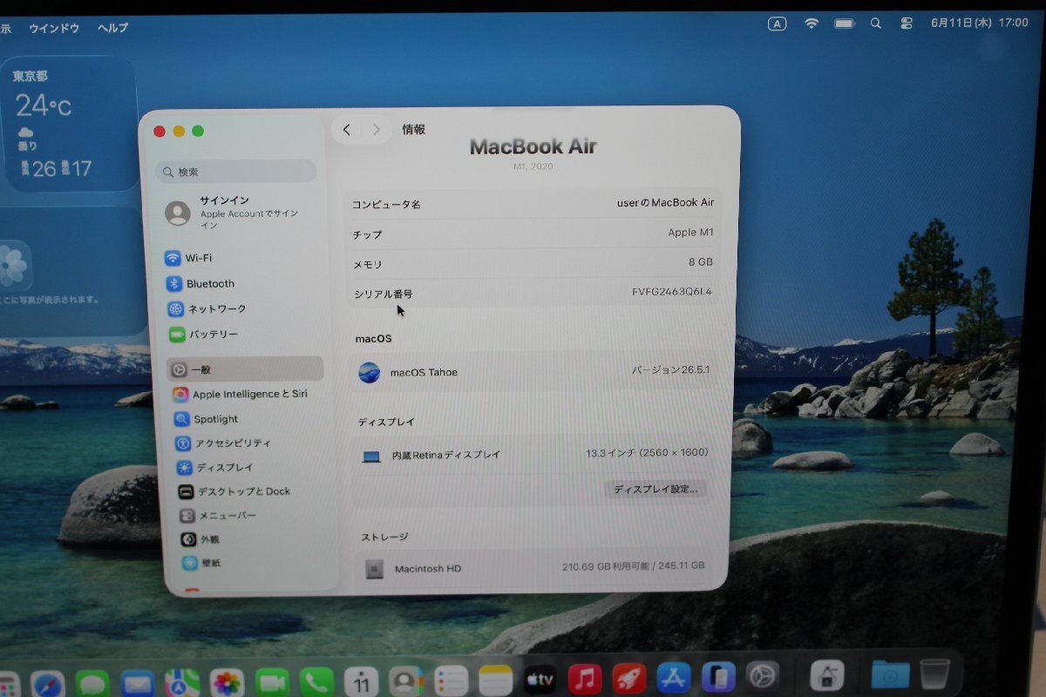
Task: Open Notes in the Dock
Action: click(x=496, y=680)
